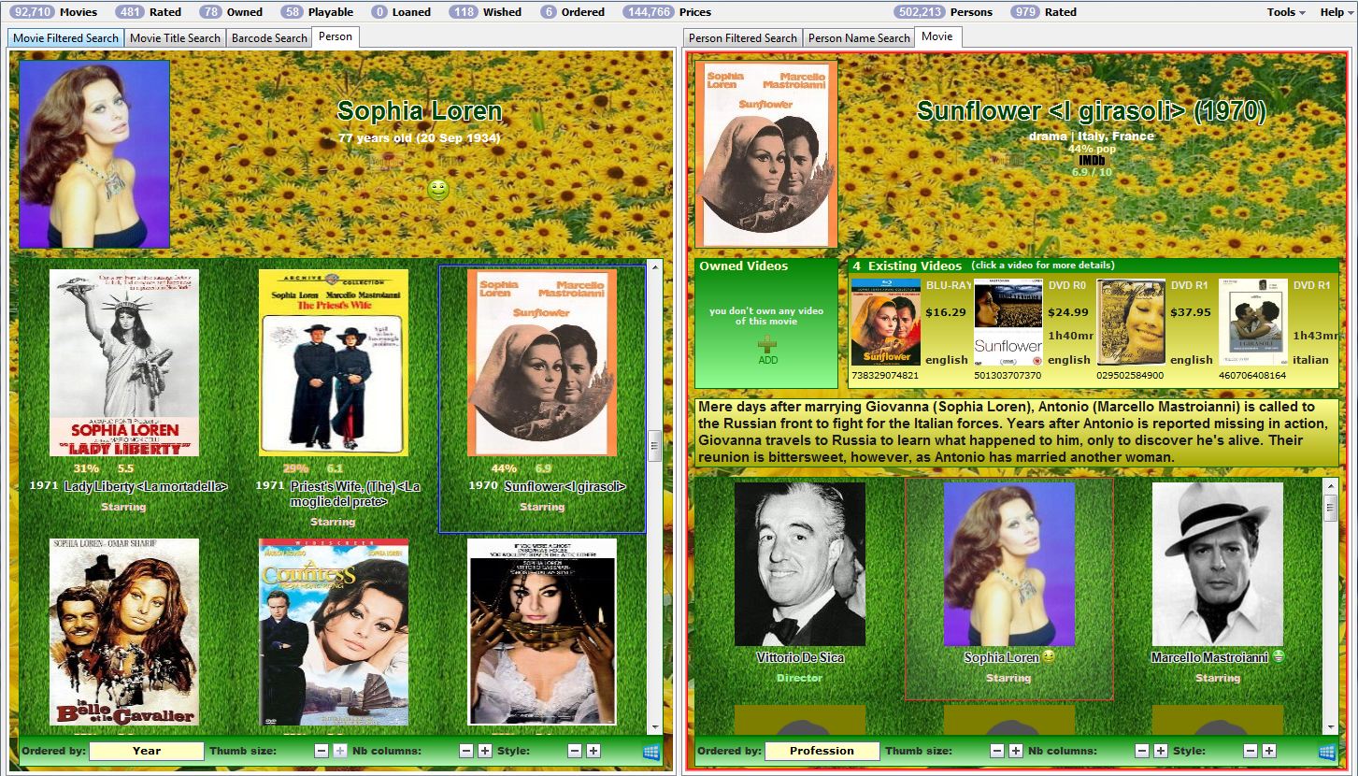Image resolution: width=1358 pixels, height=776 pixels.
Task: Click the cast list vertical scrollbar handle
Action: click(x=1331, y=508)
